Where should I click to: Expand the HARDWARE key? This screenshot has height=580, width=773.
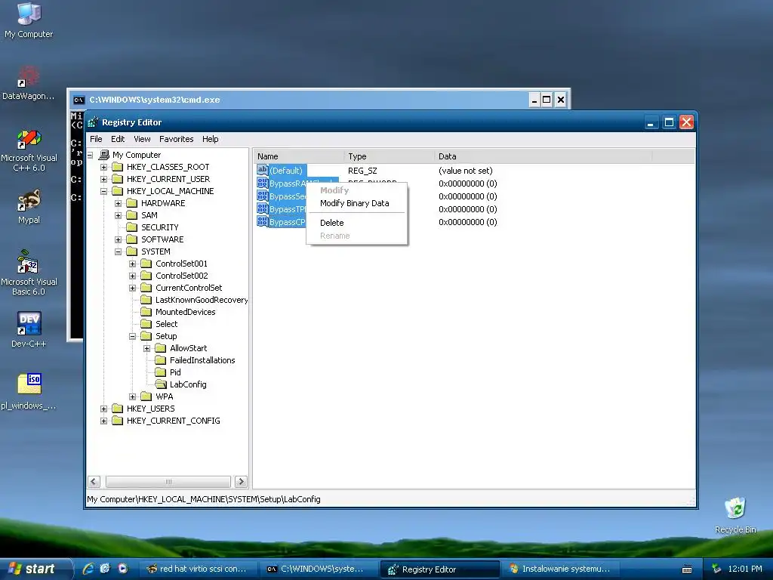pyautogui.click(x=119, y=203)
